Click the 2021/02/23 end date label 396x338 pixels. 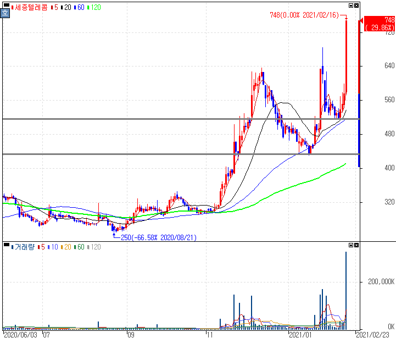click(373, 335)
